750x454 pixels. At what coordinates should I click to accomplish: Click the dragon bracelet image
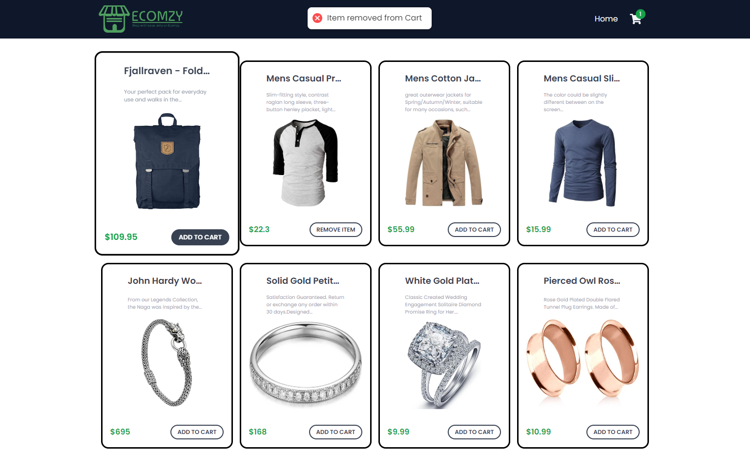[167, 363]
